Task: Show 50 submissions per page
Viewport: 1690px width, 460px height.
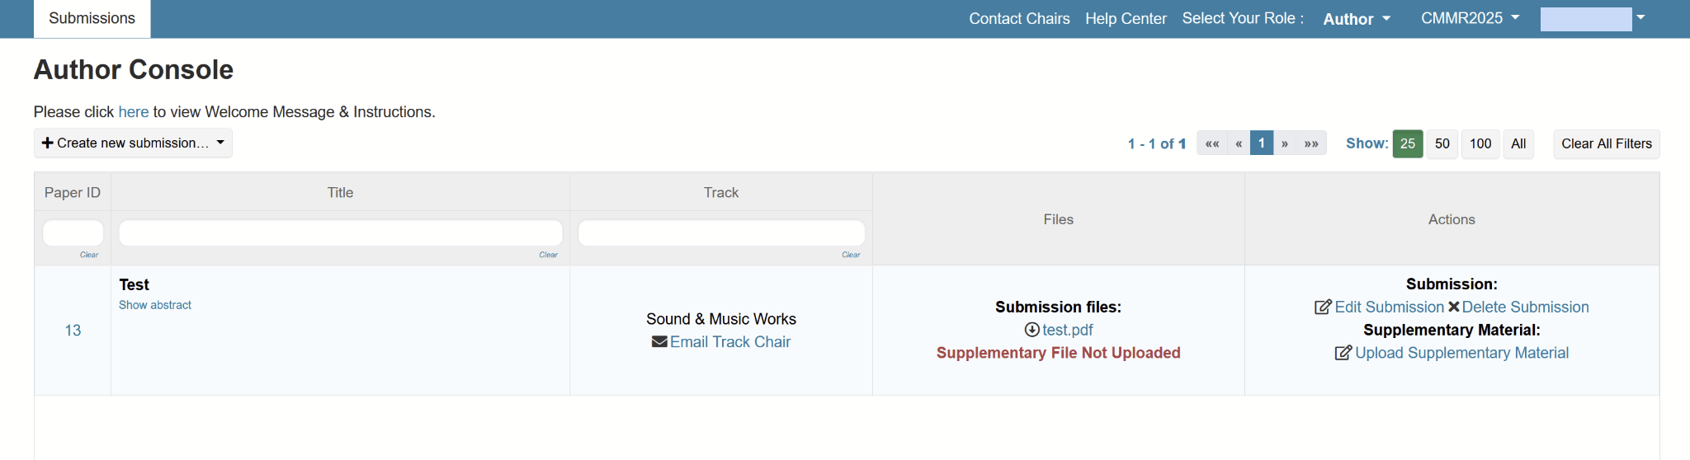Action: [x=1442, y=143]
